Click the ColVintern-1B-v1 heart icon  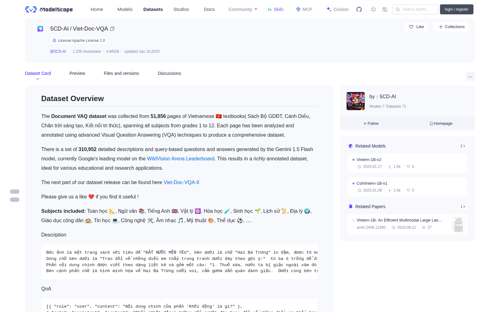click(408, 190)
